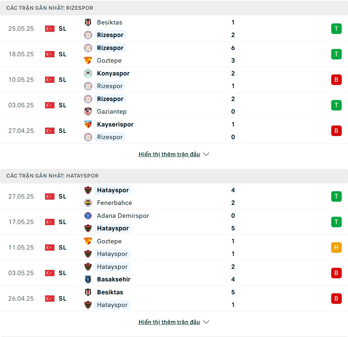Click the Kayserispor crest icon

(x=88, y=124)
